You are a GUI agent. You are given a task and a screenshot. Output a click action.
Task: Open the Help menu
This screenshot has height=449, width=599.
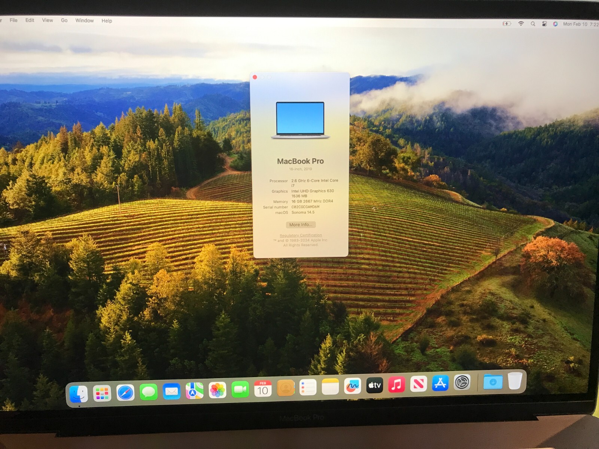107,21
